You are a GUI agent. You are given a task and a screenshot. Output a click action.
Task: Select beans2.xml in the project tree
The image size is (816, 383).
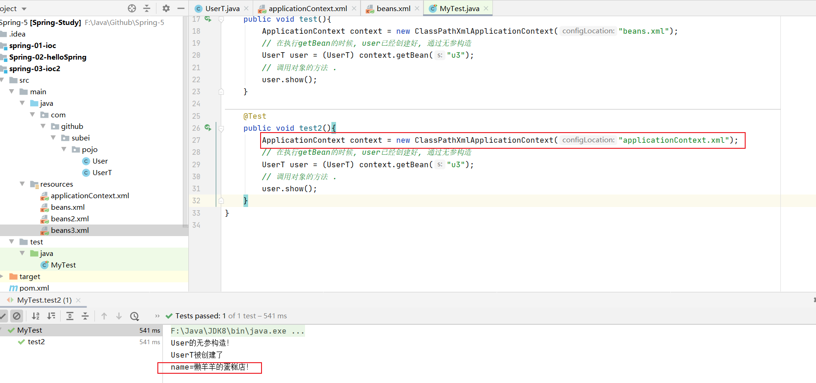(69, 219)
